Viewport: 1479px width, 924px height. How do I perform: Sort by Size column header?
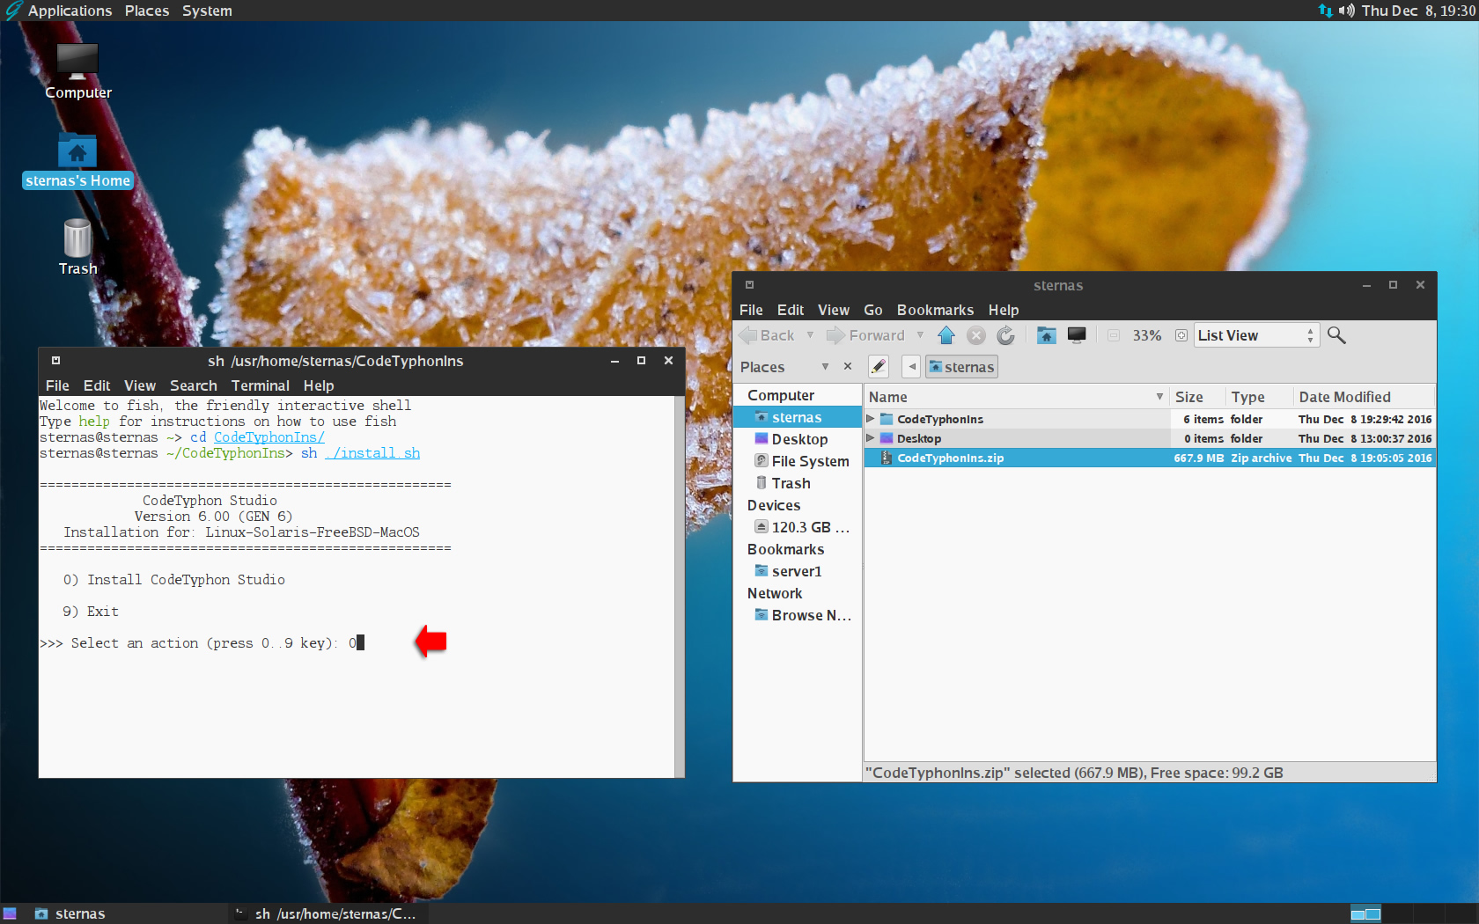pyautogui.click(x=1196, y=397)
